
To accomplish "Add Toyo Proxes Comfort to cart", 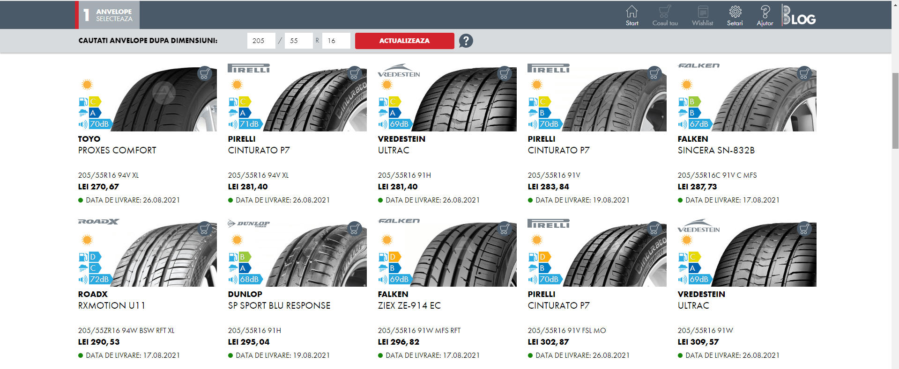I will (x=204, y=73).
